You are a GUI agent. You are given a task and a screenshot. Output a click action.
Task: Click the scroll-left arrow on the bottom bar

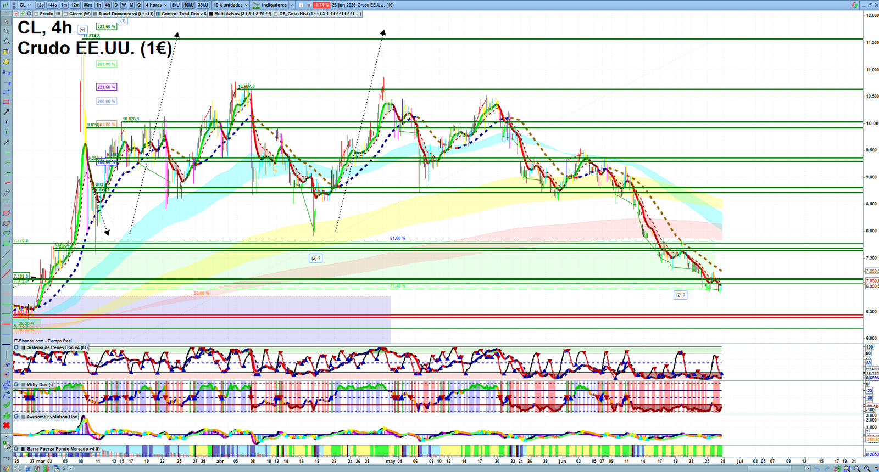click(70, 468)
